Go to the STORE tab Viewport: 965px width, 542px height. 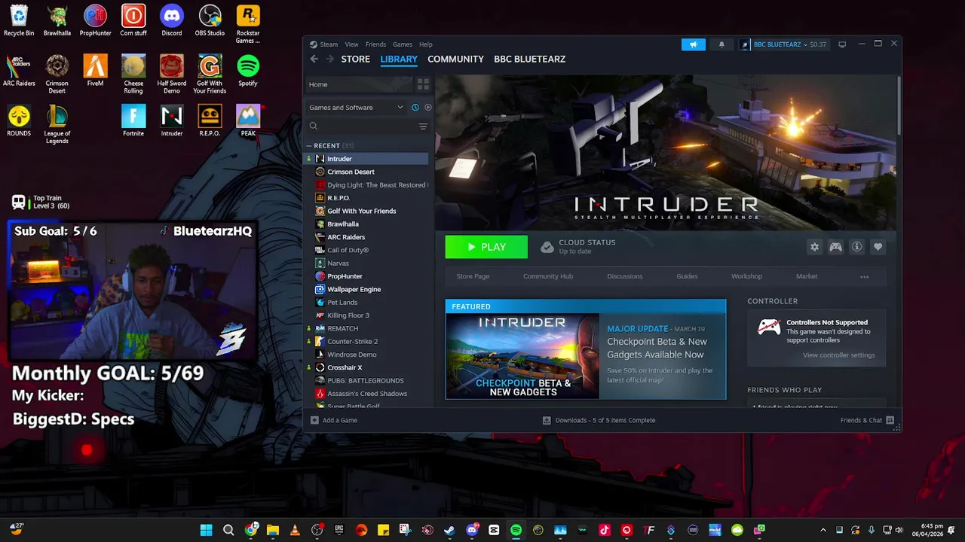[356, 59]
